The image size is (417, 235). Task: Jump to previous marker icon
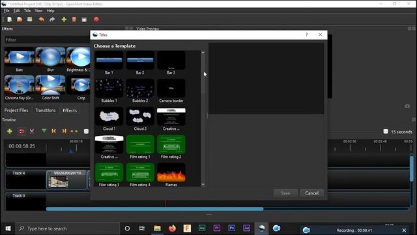[x=54, y=131]
